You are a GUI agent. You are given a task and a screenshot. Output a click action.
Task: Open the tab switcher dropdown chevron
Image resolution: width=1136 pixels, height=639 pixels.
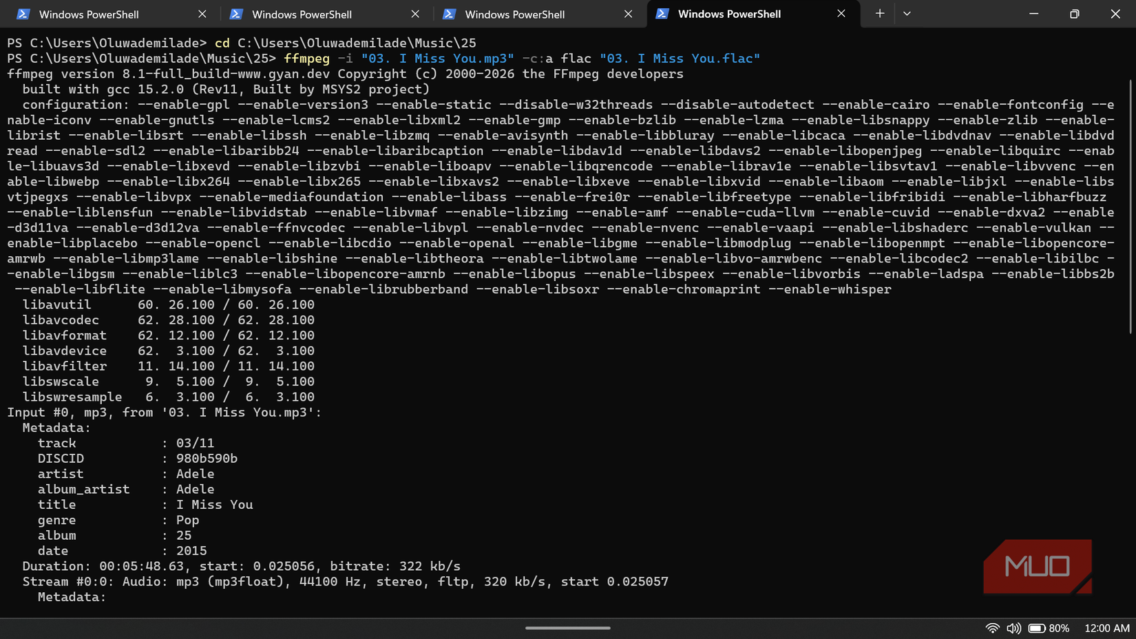[x=907, y=13]
